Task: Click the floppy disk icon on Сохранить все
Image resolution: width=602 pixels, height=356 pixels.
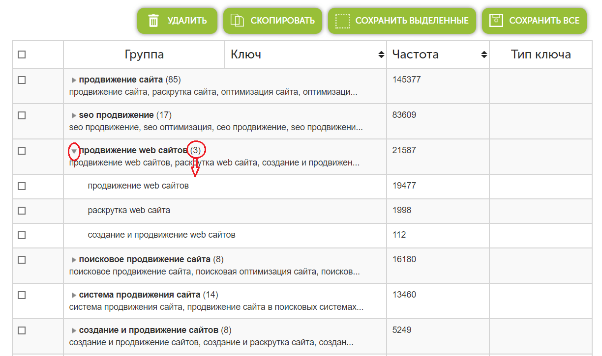Action: pos(496,21)
